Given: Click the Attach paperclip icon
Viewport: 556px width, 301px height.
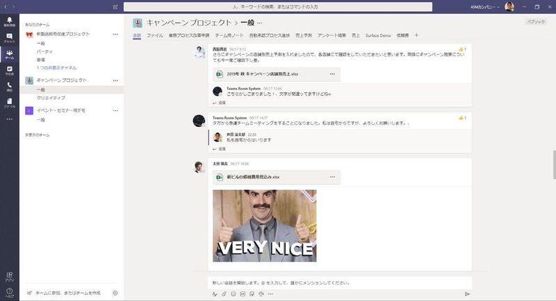Looking at the screenshot, I should pyautogui.click(x=224, y=294).
